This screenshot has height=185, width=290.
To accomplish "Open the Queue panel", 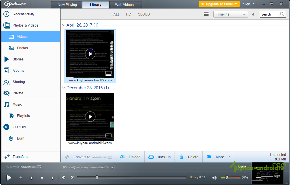I will click(242, 167).
